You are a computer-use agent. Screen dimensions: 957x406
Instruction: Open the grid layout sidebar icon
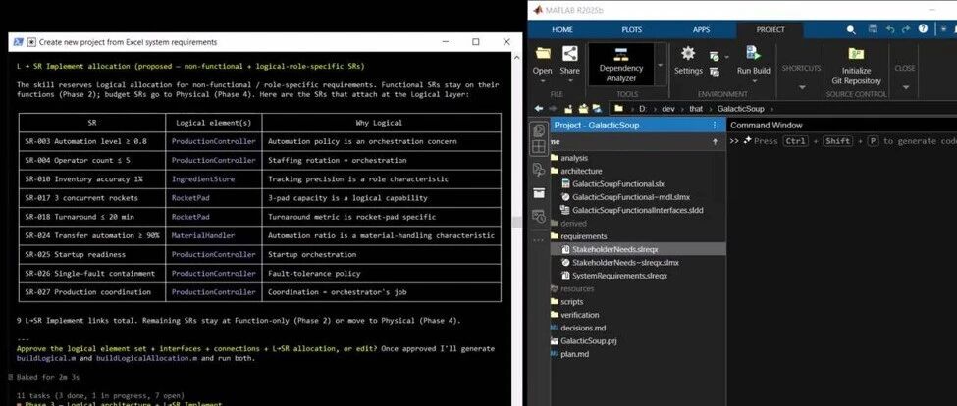click(539, 147)
